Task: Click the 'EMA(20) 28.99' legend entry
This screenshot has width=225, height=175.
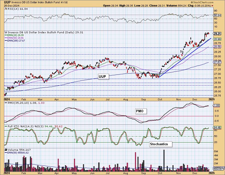Action: coord(14,35)
